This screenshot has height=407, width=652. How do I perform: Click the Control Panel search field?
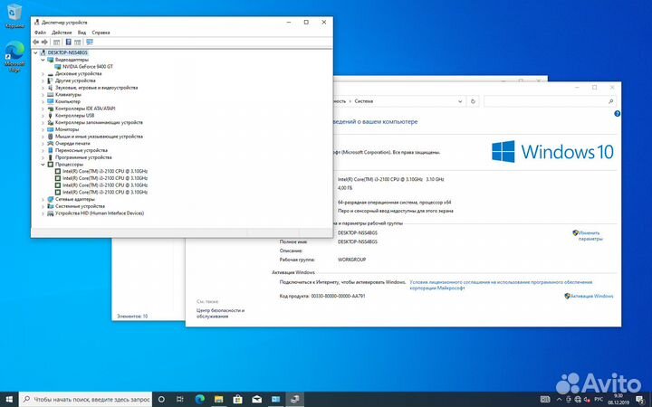pos(543,101)
